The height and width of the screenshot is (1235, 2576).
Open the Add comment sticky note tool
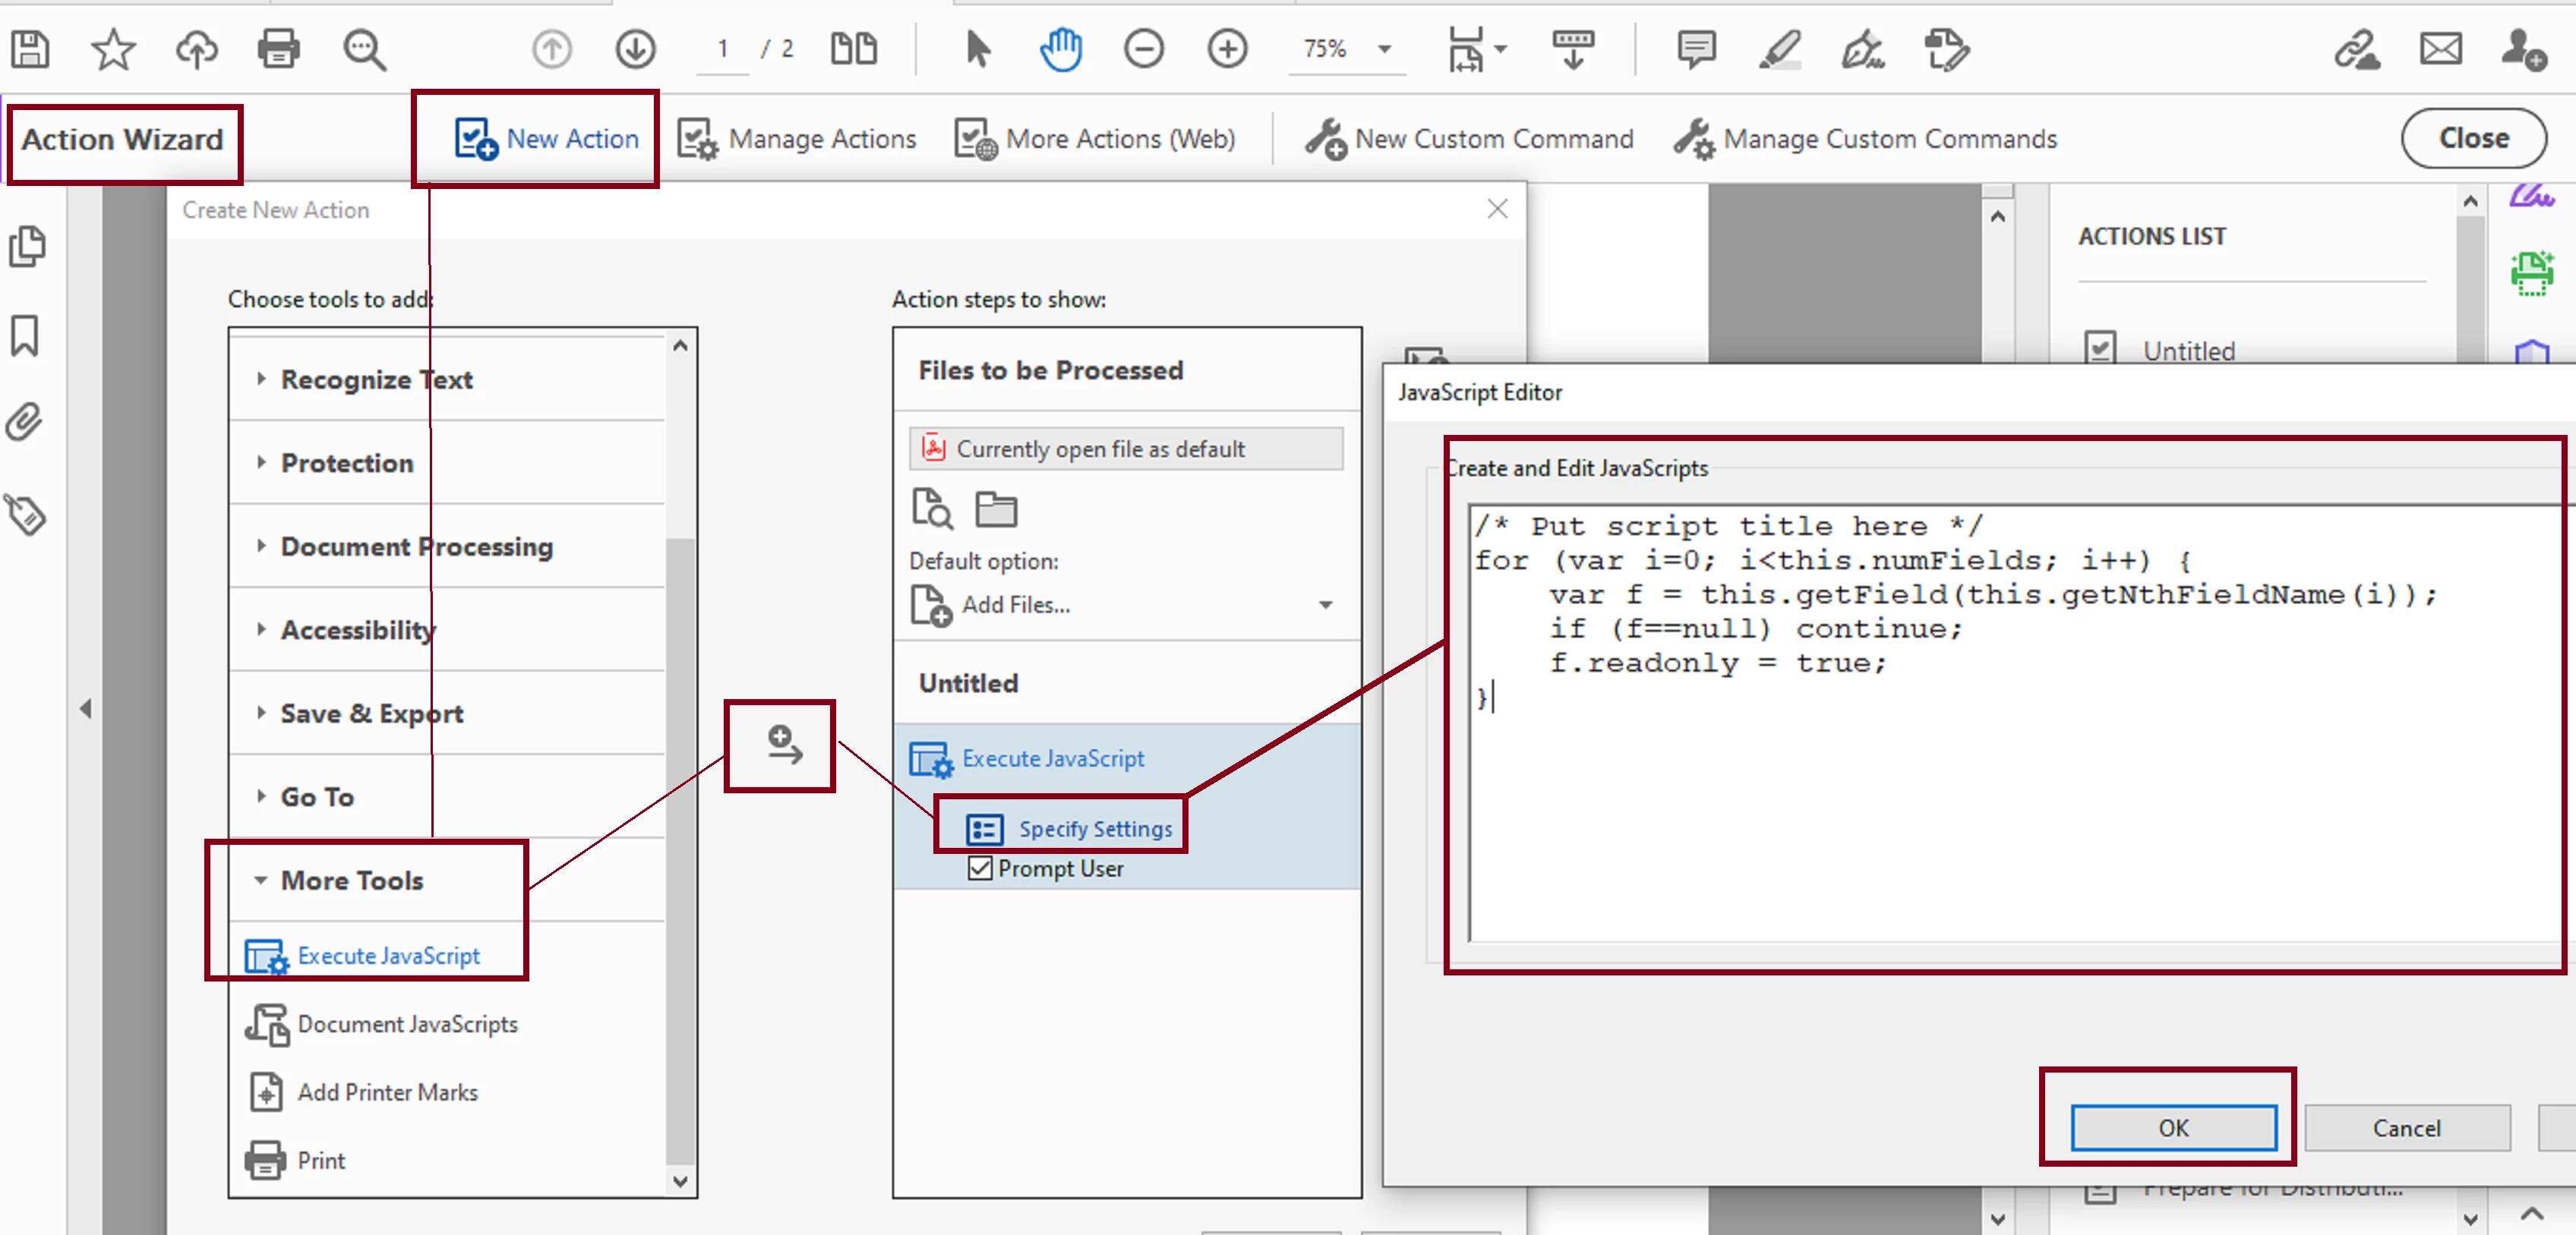[1696, 48]
